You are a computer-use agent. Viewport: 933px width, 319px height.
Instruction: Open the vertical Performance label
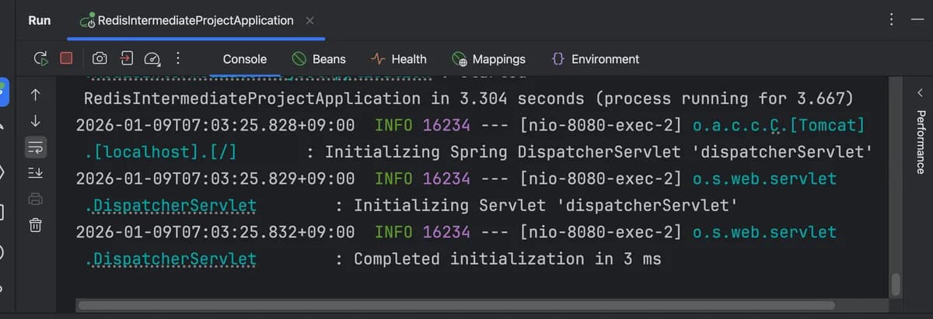[921, 142]
